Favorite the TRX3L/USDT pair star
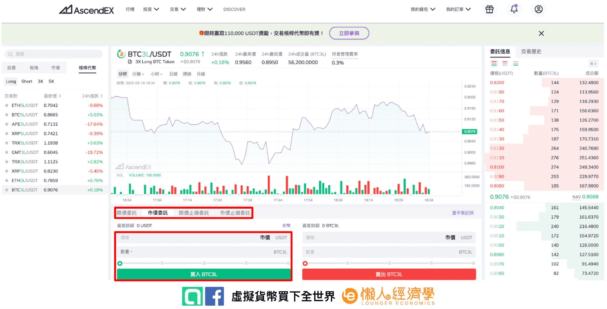The width and height of the screenshot is (607, 309). tap(6, 162)
